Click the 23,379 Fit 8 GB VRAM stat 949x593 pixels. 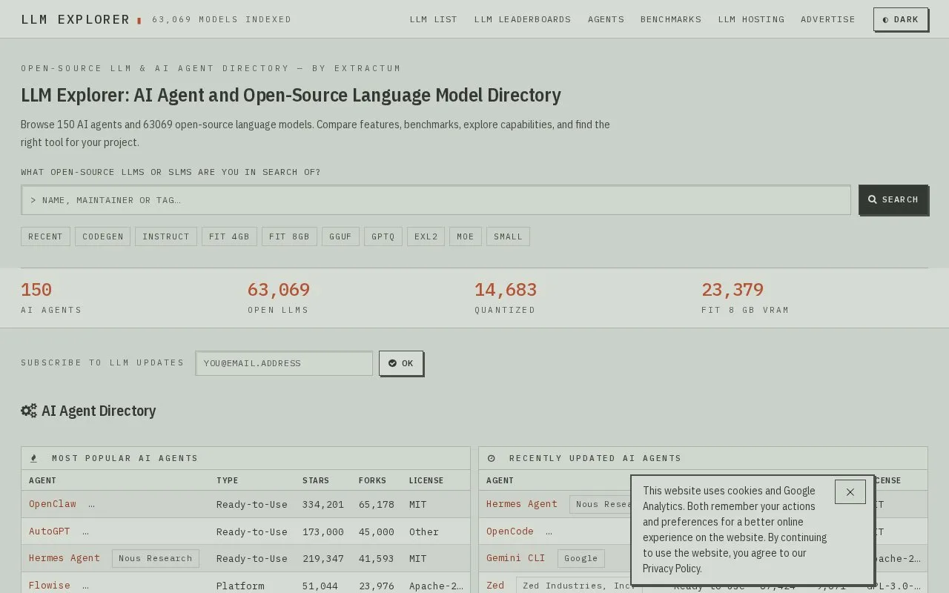745,297
